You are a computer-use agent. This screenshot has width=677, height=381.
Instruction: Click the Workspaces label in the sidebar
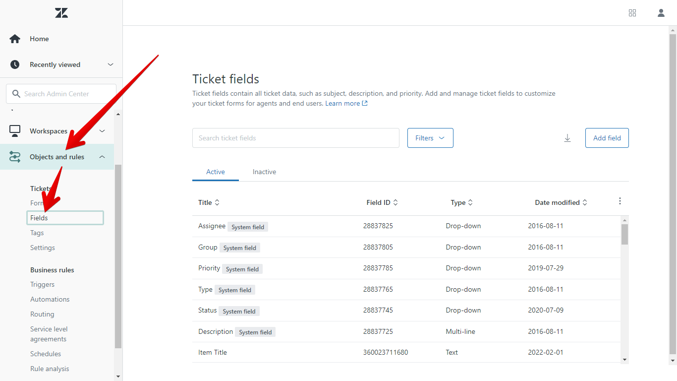coord(49,131)
